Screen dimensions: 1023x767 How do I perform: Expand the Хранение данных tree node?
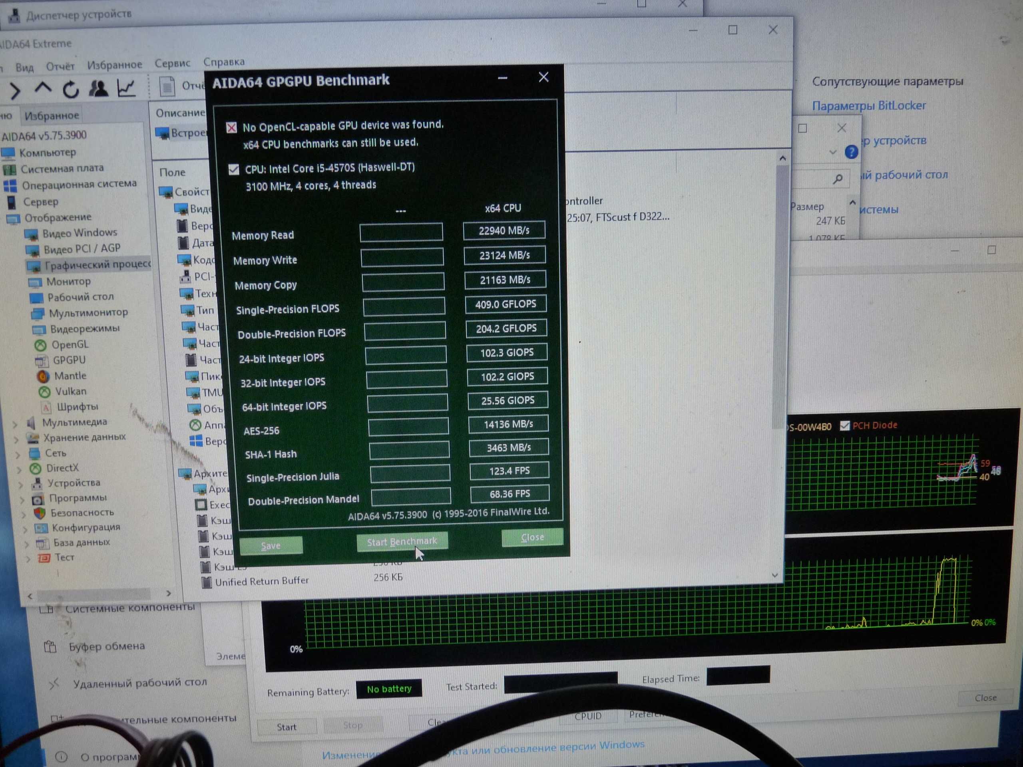click(17, 439)
